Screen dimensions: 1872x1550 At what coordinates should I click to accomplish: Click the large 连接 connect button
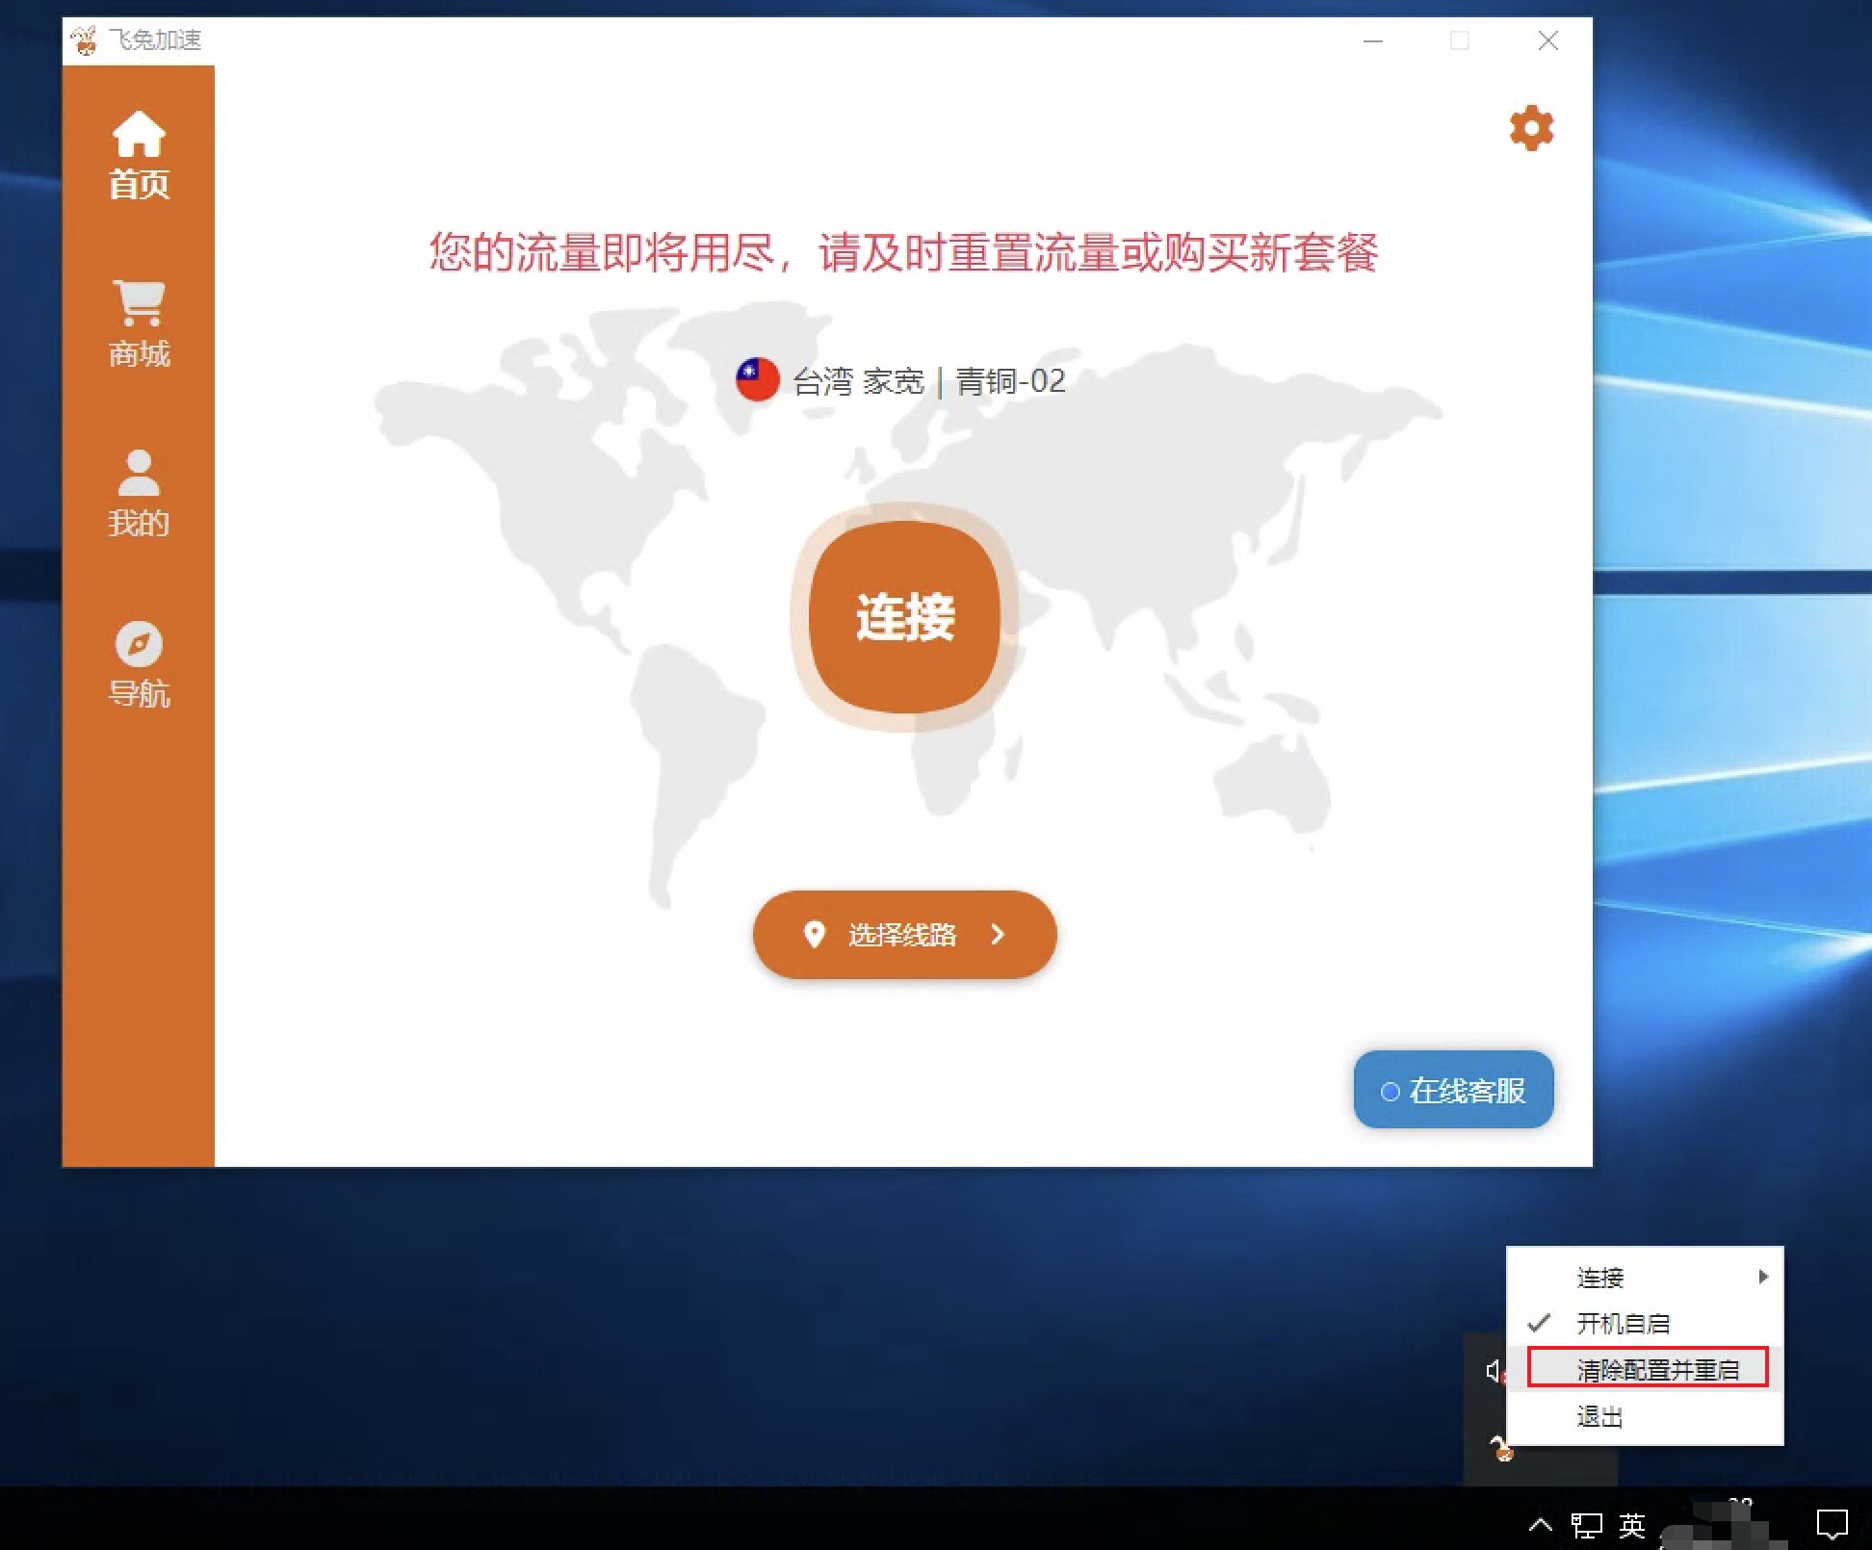coord(904,616)
